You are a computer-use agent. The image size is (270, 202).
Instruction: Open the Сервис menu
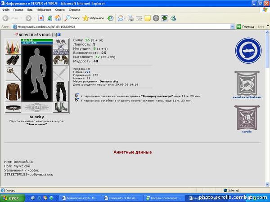(60, 10)
